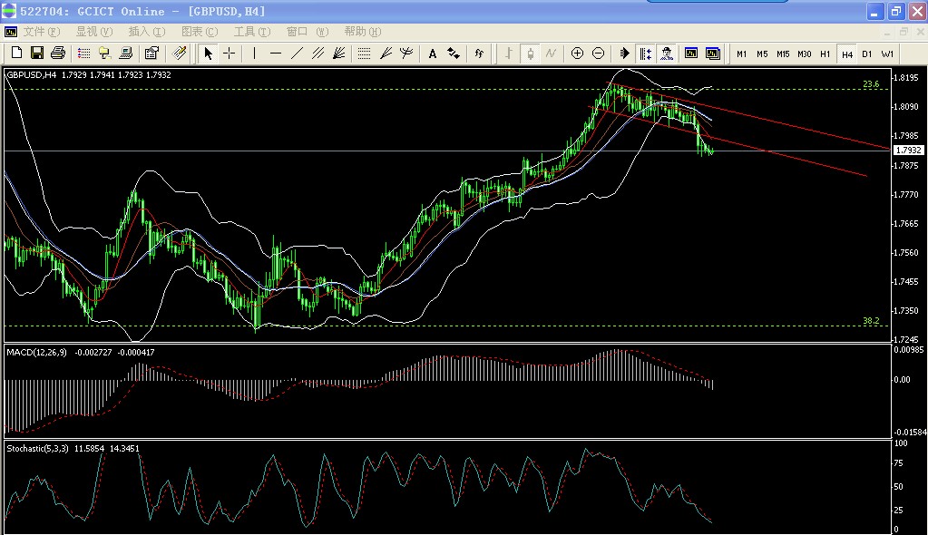Viewport: 928px width, 535px height.
Task: Click the chart icon left of 文件 menu
Action: click(11, 32)
